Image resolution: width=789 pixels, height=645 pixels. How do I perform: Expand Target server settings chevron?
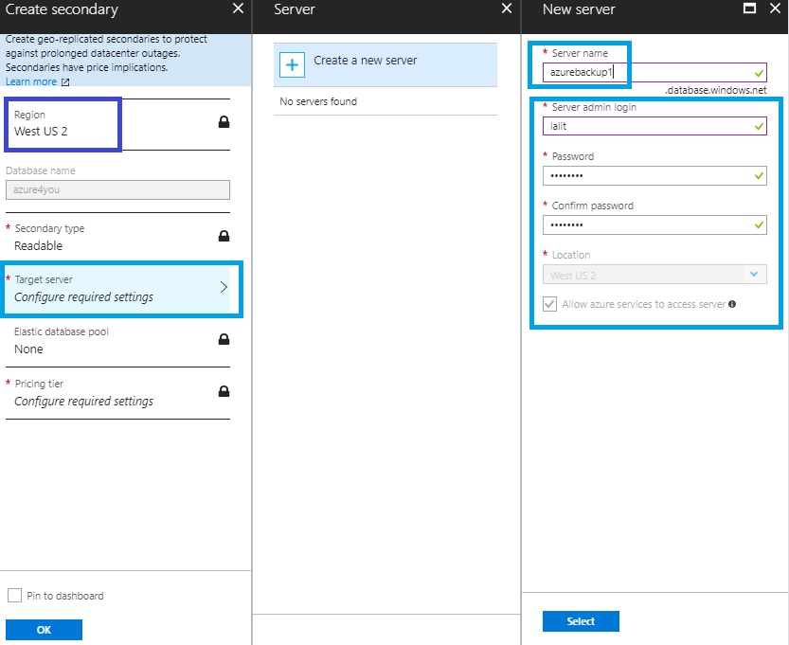224,288
